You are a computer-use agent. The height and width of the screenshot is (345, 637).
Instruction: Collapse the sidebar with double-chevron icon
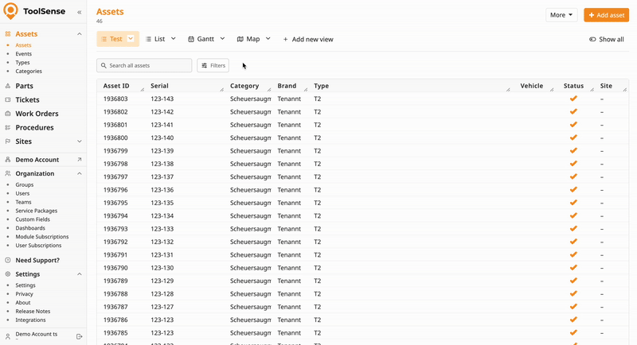pos(79,12)
